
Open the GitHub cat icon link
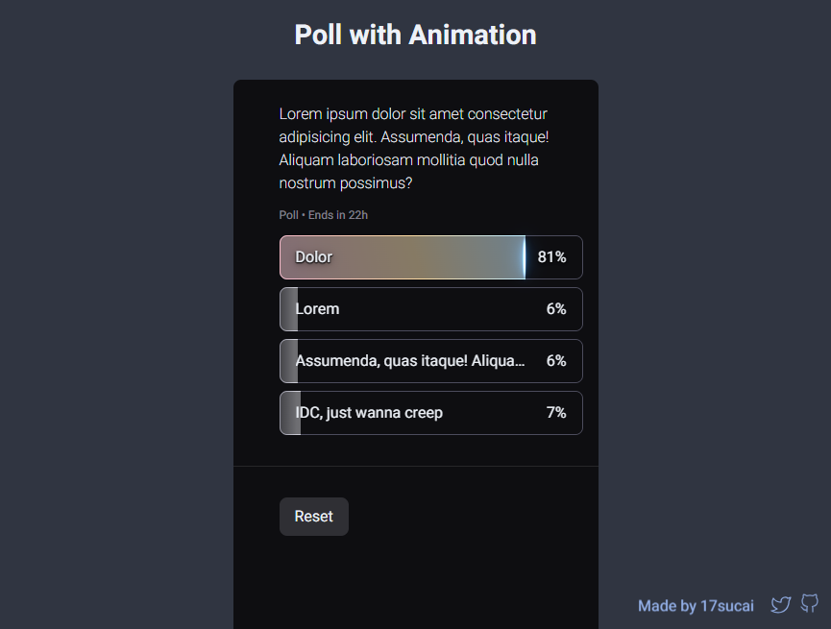(809, 603)
